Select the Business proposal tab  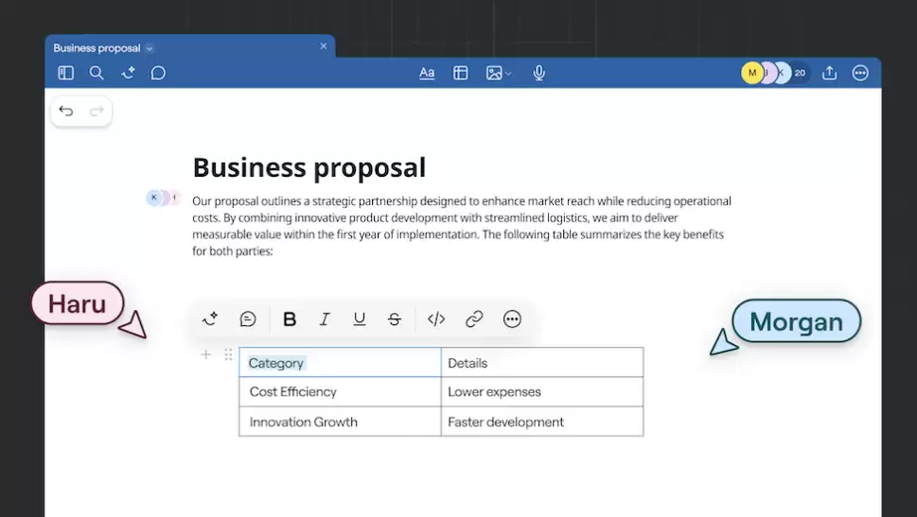tap(97, 48)
